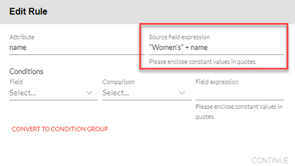Click the 'Edit Rule' dialog title

coord(28,12)
